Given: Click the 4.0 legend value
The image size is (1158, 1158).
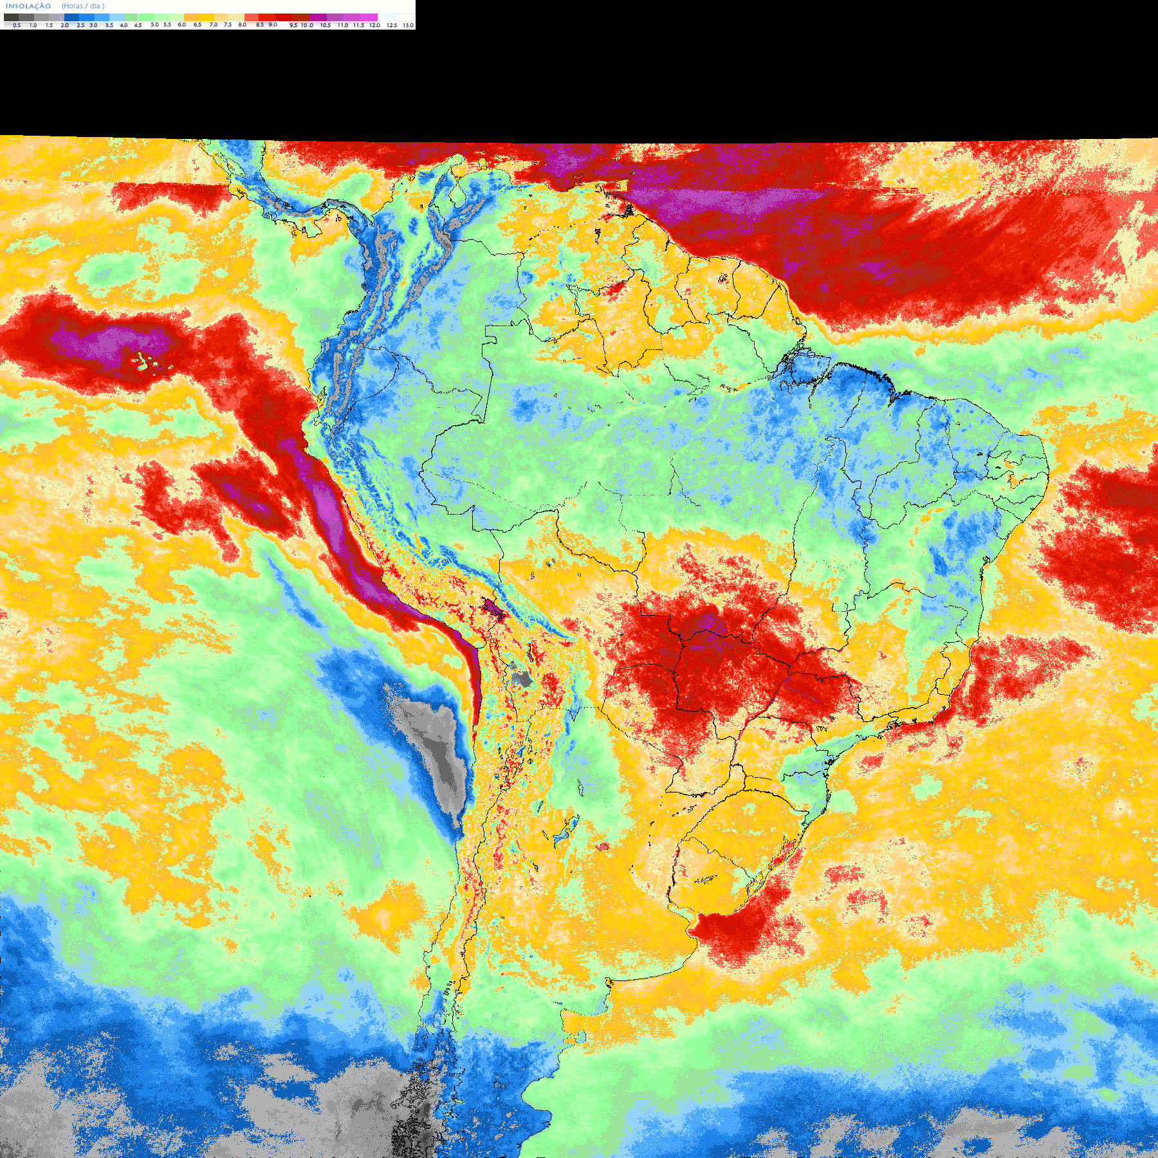Looking at the screenshot, I should coord(124,25).
